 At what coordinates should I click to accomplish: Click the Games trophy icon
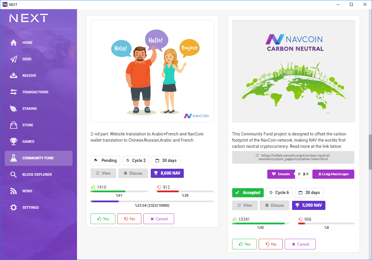[14, 142]
